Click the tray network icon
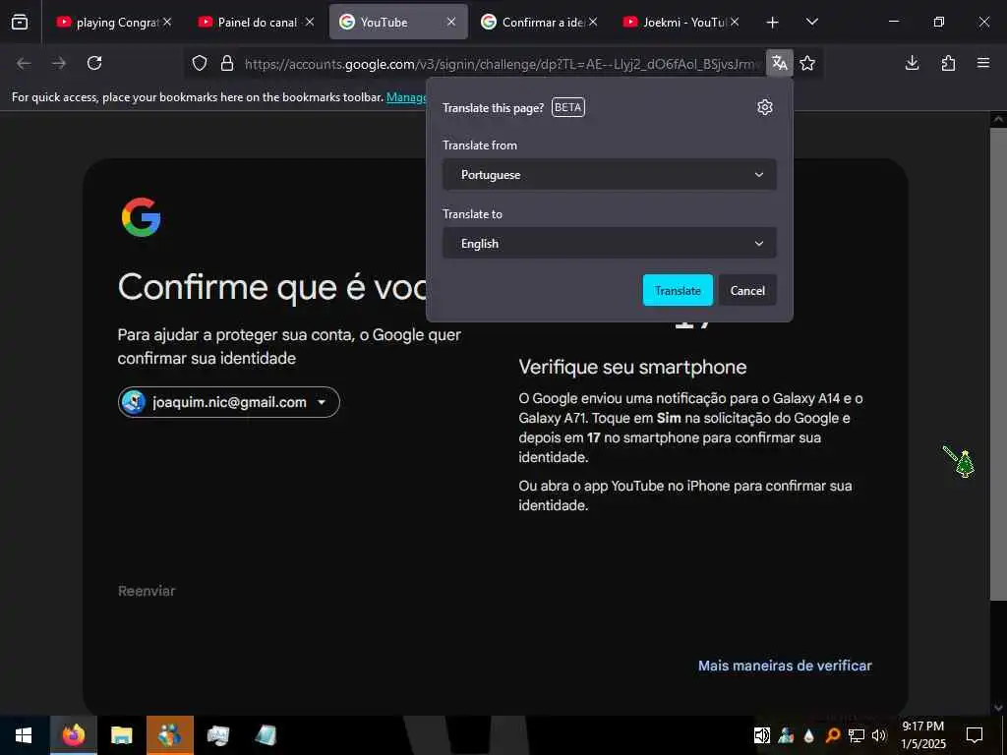 click(x=857, y=735)
